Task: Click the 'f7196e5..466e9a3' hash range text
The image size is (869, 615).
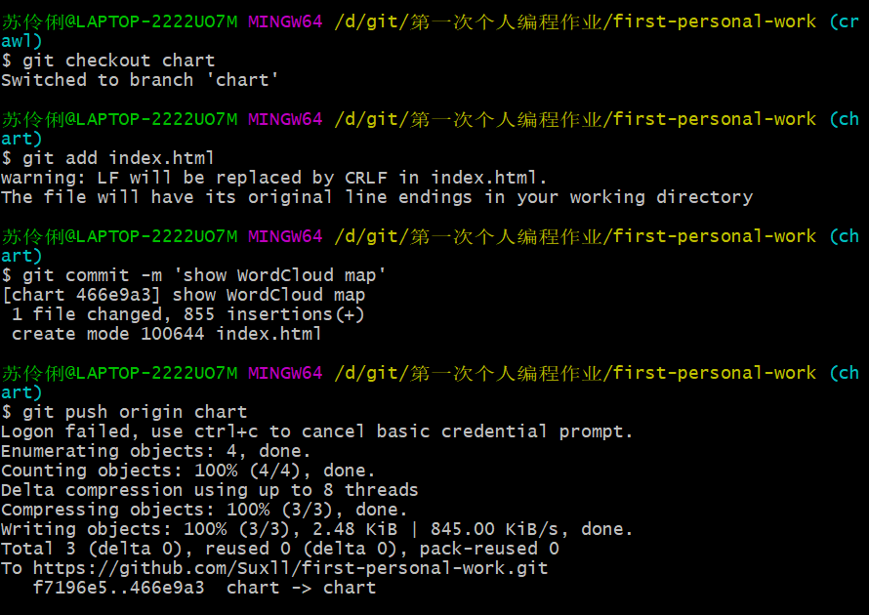Action: (x=118, y=588)
